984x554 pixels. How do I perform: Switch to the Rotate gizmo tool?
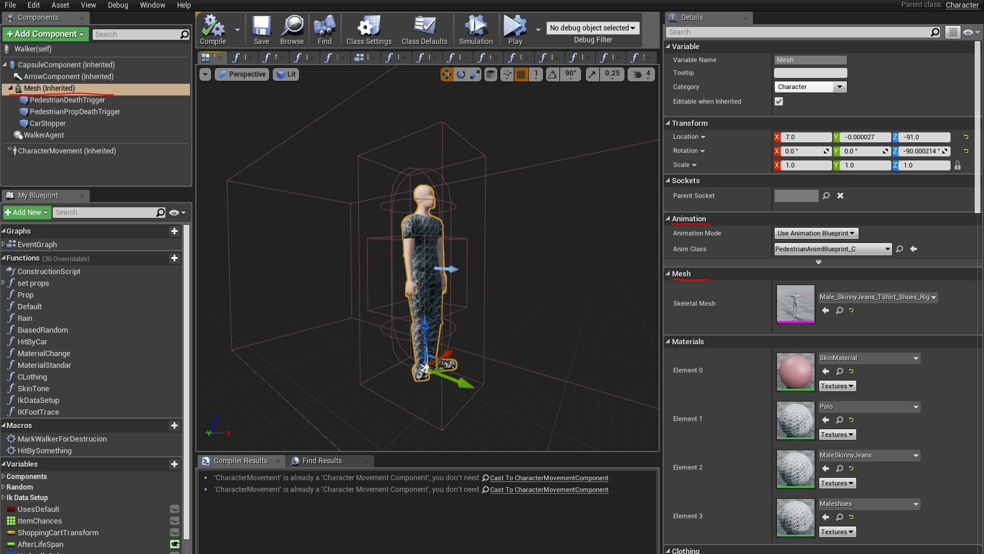(462, 74)
